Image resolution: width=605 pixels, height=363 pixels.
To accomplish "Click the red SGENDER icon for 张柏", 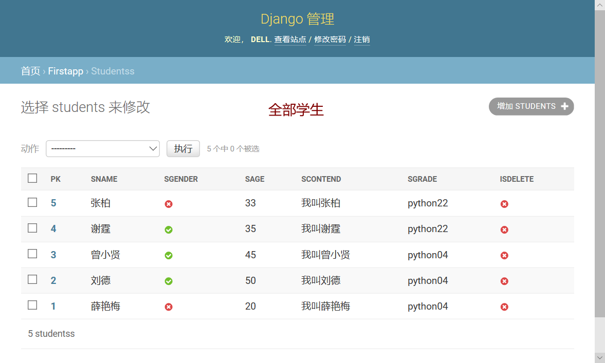I will (169, 204).
